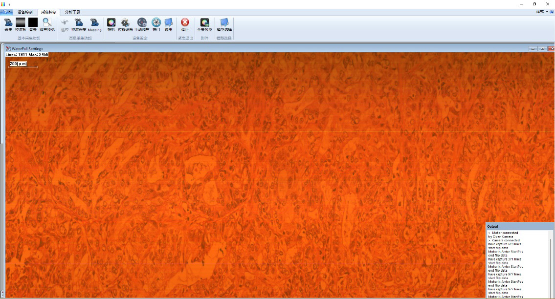Click the 手动调焦 manual focus icon

[142, 23]
